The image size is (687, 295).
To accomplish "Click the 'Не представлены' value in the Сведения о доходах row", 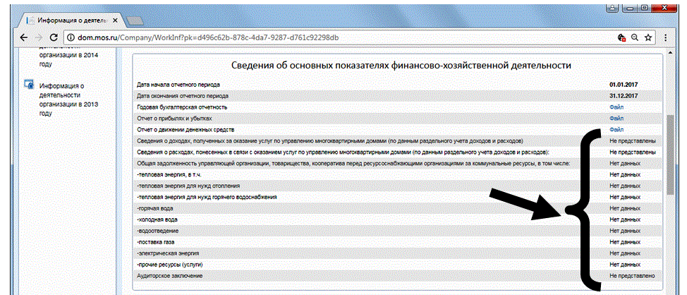I will pos(633,141).
